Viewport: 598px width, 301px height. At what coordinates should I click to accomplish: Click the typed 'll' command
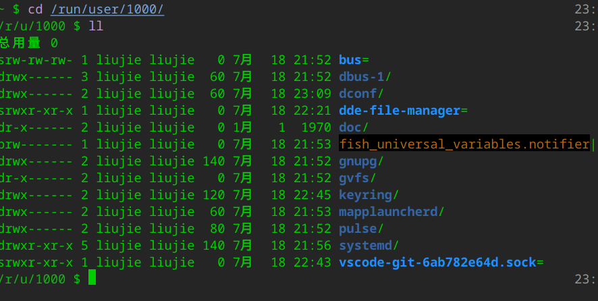[96, 26]
